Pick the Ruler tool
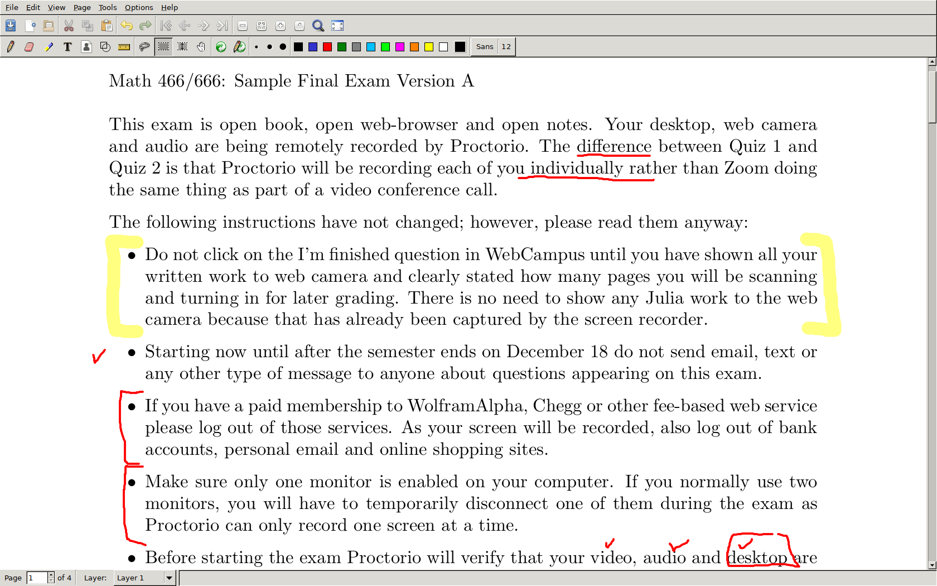The width and height of the screenshot is (937, 586). coord(124,47)
